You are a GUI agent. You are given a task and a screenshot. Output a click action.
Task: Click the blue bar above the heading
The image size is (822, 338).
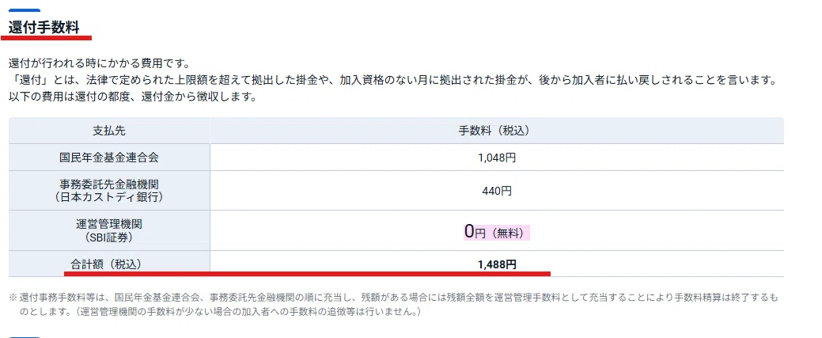click(x=25, y=10)
